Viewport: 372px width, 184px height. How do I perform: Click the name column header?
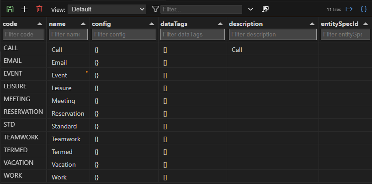pyautogui.click(x=57, y=24)
